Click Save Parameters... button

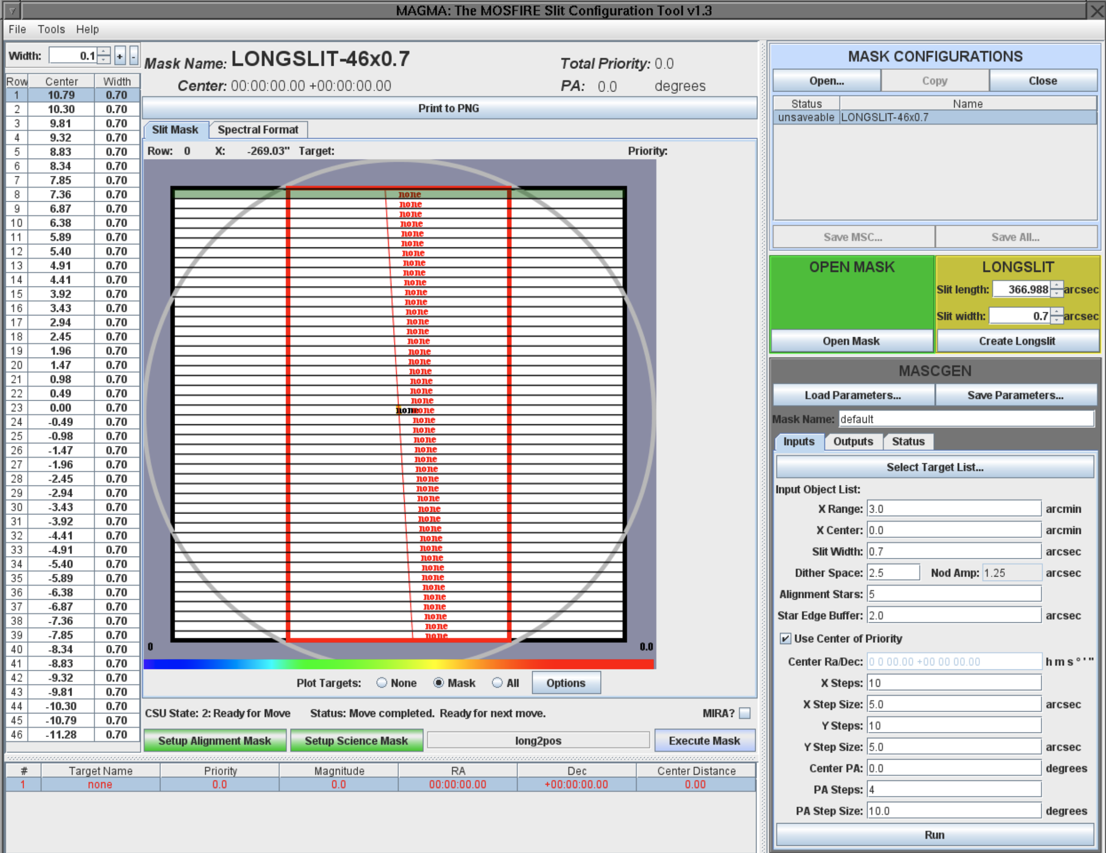pos(1015,395)
